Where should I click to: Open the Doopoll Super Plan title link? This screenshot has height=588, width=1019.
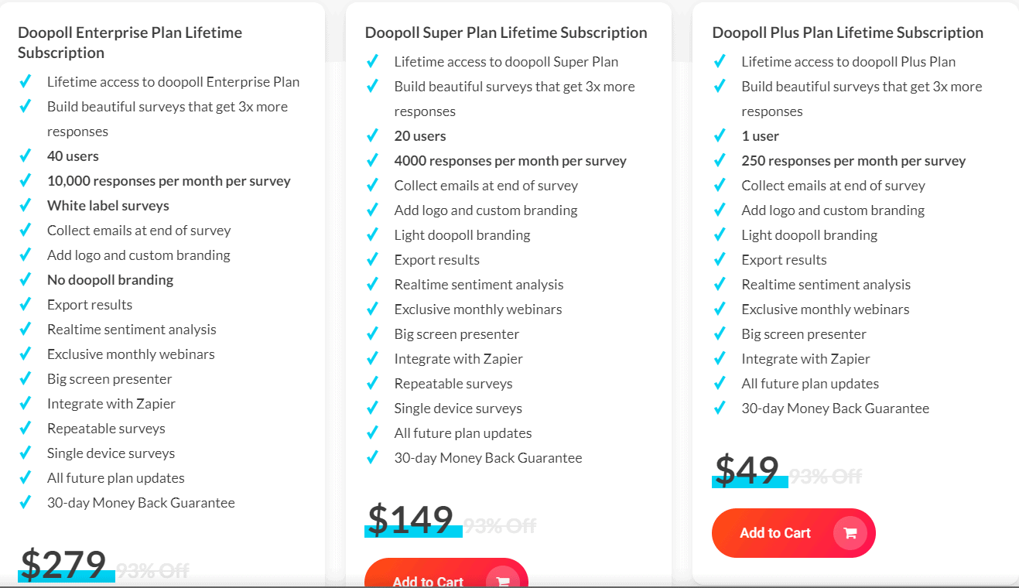click(x=506, y=32)
